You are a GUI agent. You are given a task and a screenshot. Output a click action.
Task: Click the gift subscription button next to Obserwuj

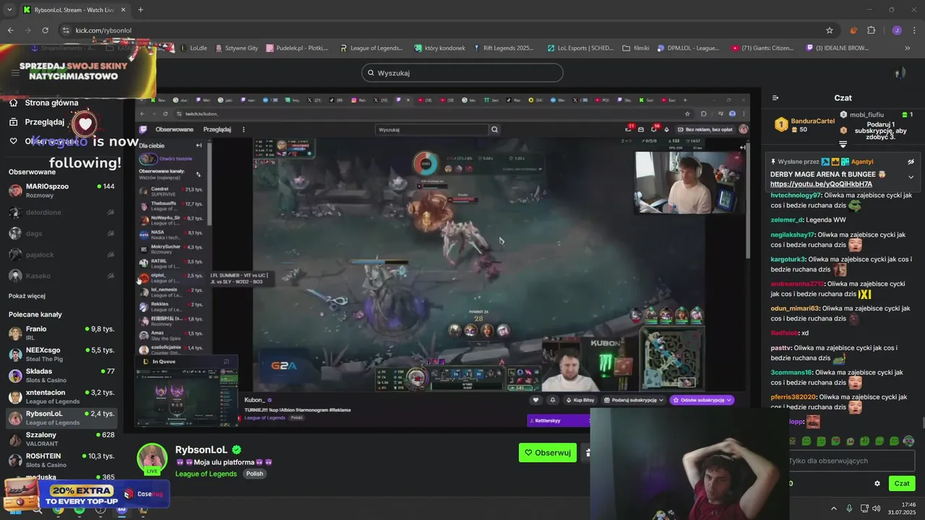[587, 453]
